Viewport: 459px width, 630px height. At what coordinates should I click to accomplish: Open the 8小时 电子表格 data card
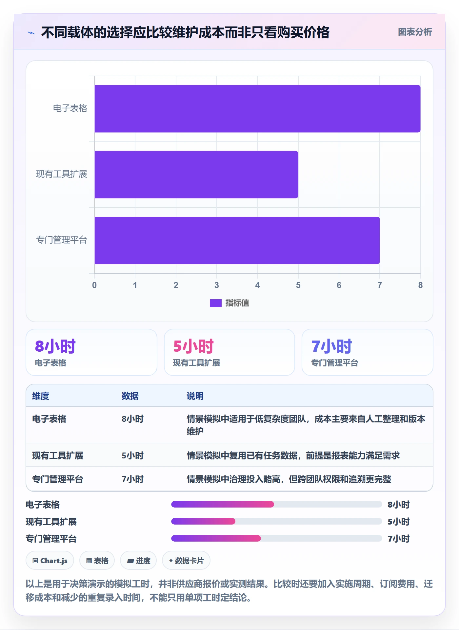[x=91, y=352]
